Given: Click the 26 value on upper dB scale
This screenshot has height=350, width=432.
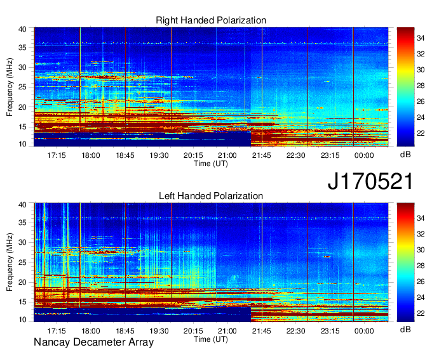Looking at the screenshot, I should tap(421, 101).
